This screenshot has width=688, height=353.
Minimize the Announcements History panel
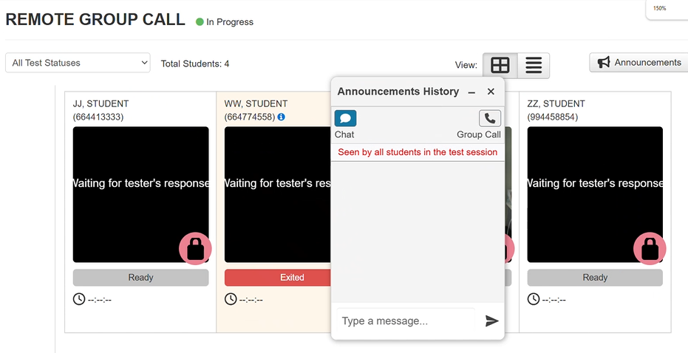[x=471, y=92]
